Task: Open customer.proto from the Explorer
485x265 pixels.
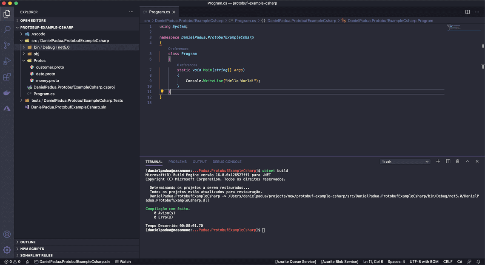Action: [x=50, y=67]
